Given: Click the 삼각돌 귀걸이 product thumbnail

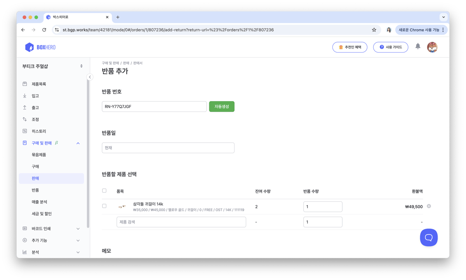Looking at the screenshot, I should tap(122, 206).
